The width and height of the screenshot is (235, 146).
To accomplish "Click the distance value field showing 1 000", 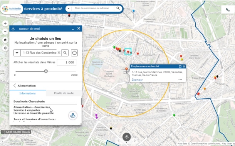I will pyautogui.click(x=66, y=62).
